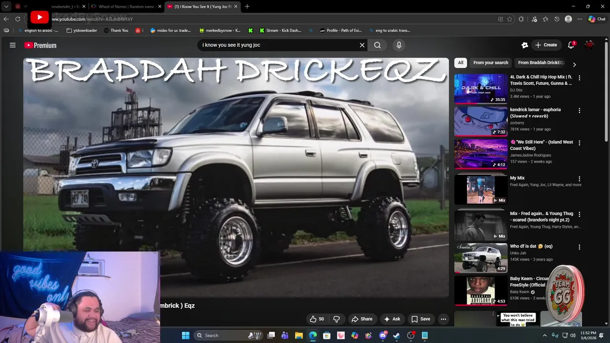This screenshot has height=343, width=610.
Task: Click the Unko Jah channel name
Action: point(518,253)
